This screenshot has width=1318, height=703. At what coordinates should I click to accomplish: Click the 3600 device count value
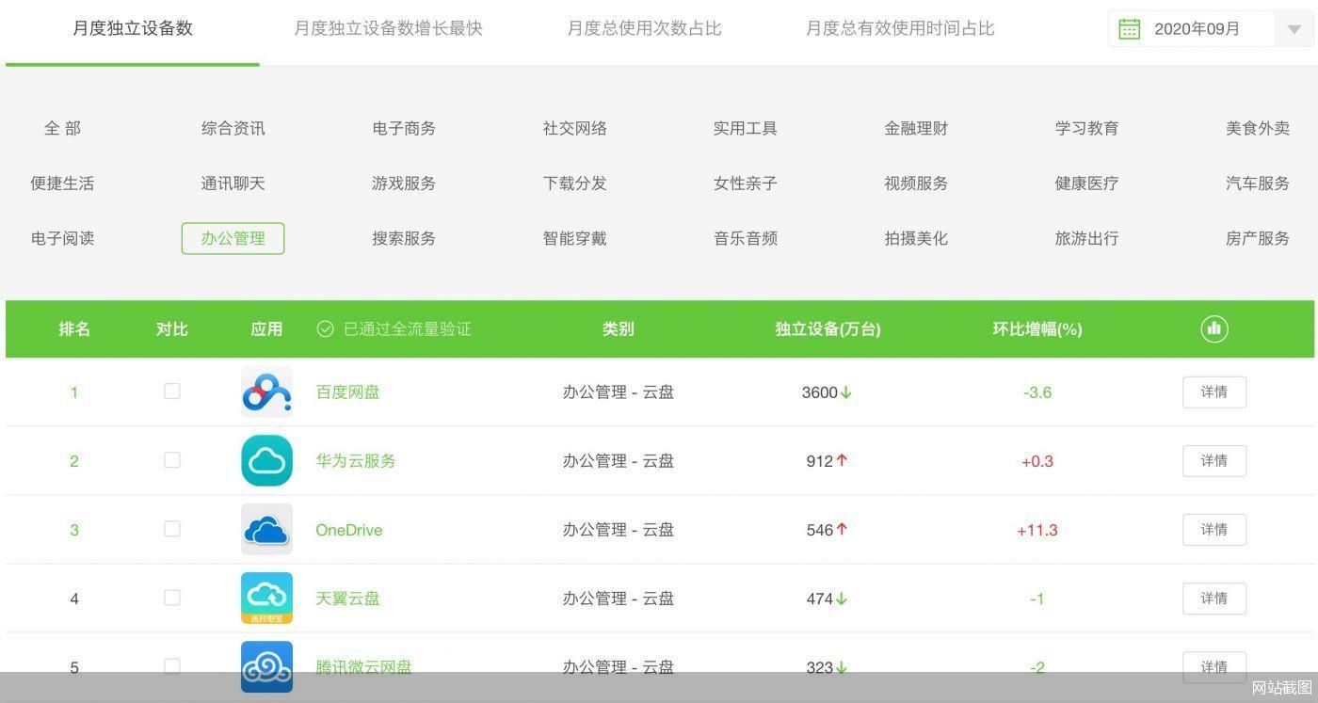(x=820, y=392)
